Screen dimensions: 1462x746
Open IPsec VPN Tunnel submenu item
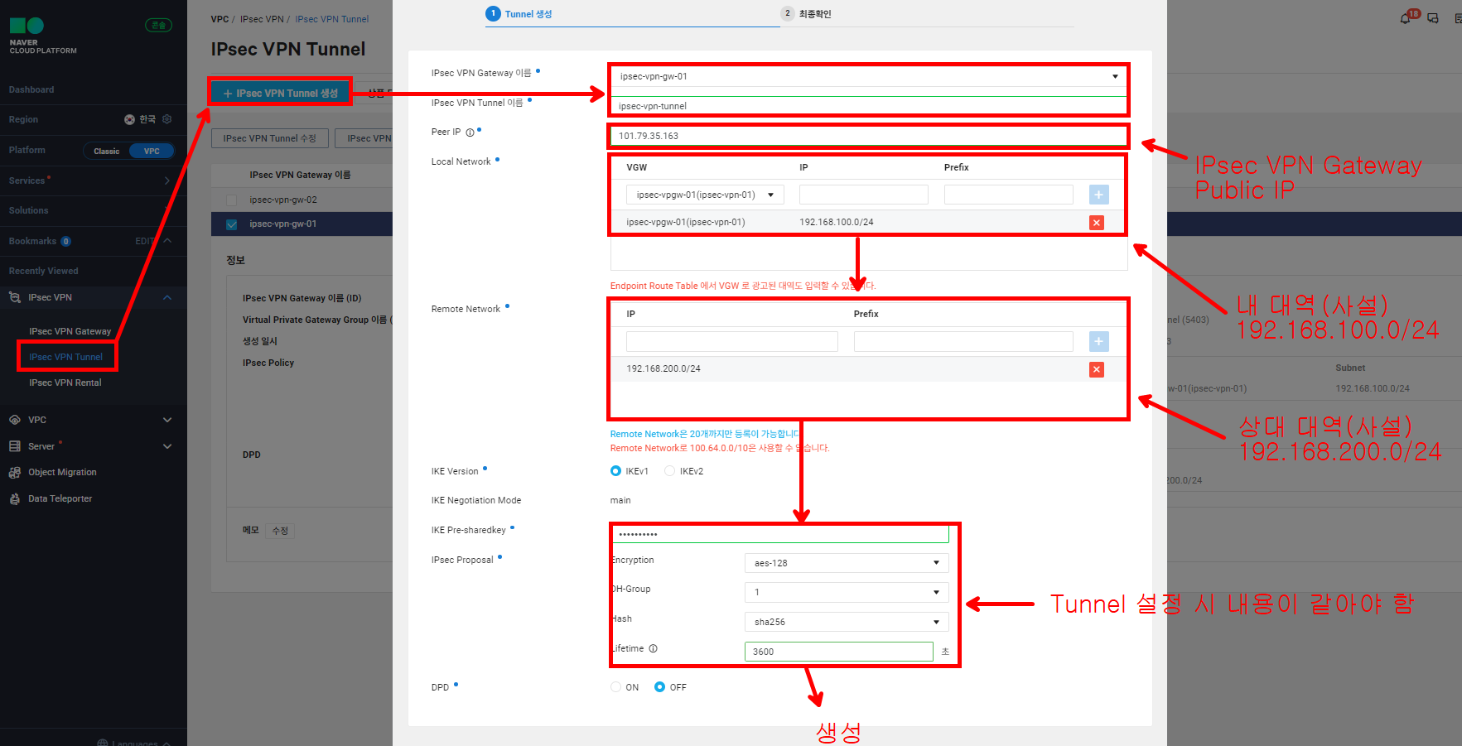(x=66, y=357)
